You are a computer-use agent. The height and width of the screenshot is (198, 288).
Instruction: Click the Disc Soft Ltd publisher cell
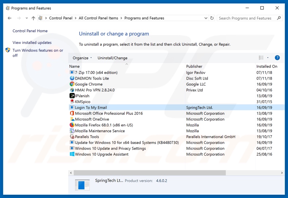click(x=197, y=78)
